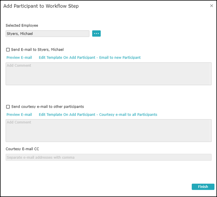Click the Selected Employee label

coord(22,26)
